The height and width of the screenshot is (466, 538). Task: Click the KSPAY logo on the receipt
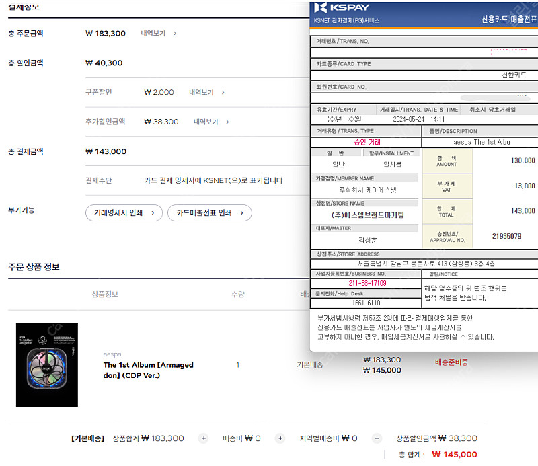coord(342,7)
